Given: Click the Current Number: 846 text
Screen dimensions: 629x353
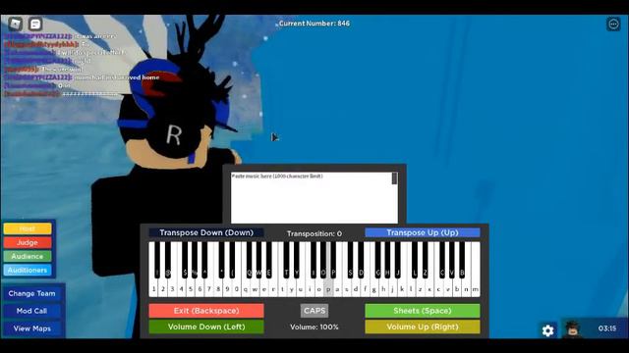Looking at the screenshot, I should (x=314, y=24).
